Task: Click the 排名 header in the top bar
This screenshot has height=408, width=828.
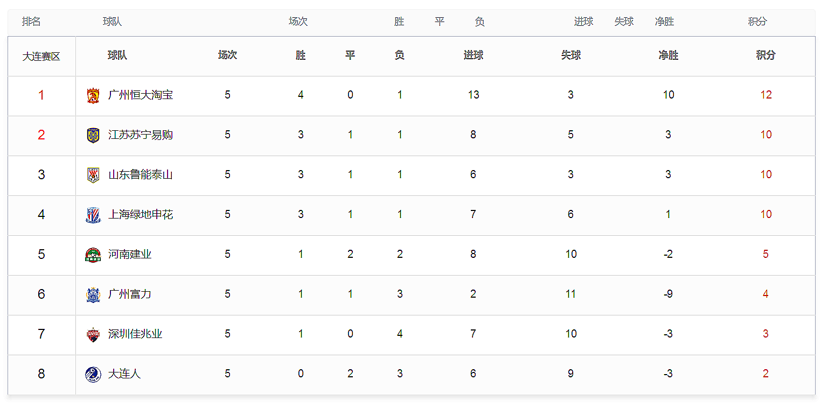Action: point(31,22)
